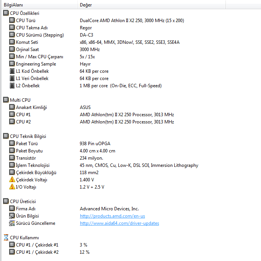Click the memory chip icon of L1 Kod Önbellek
Screen dimensions: 261x261
(x=12, y=71)
